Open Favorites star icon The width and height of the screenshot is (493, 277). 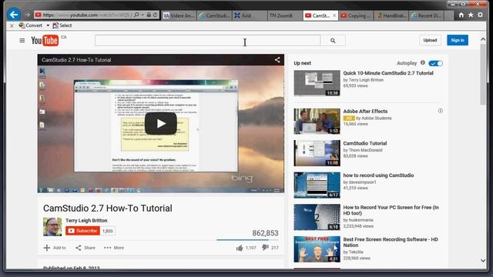coord(471,15)
